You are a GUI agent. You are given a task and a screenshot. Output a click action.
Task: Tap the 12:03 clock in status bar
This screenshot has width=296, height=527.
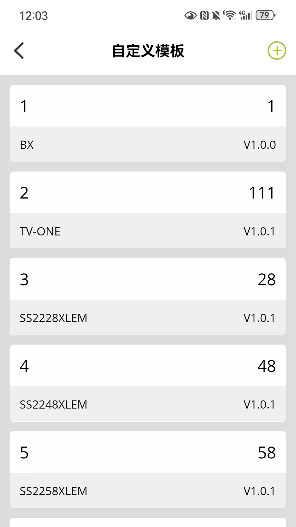tap(33, 16)
